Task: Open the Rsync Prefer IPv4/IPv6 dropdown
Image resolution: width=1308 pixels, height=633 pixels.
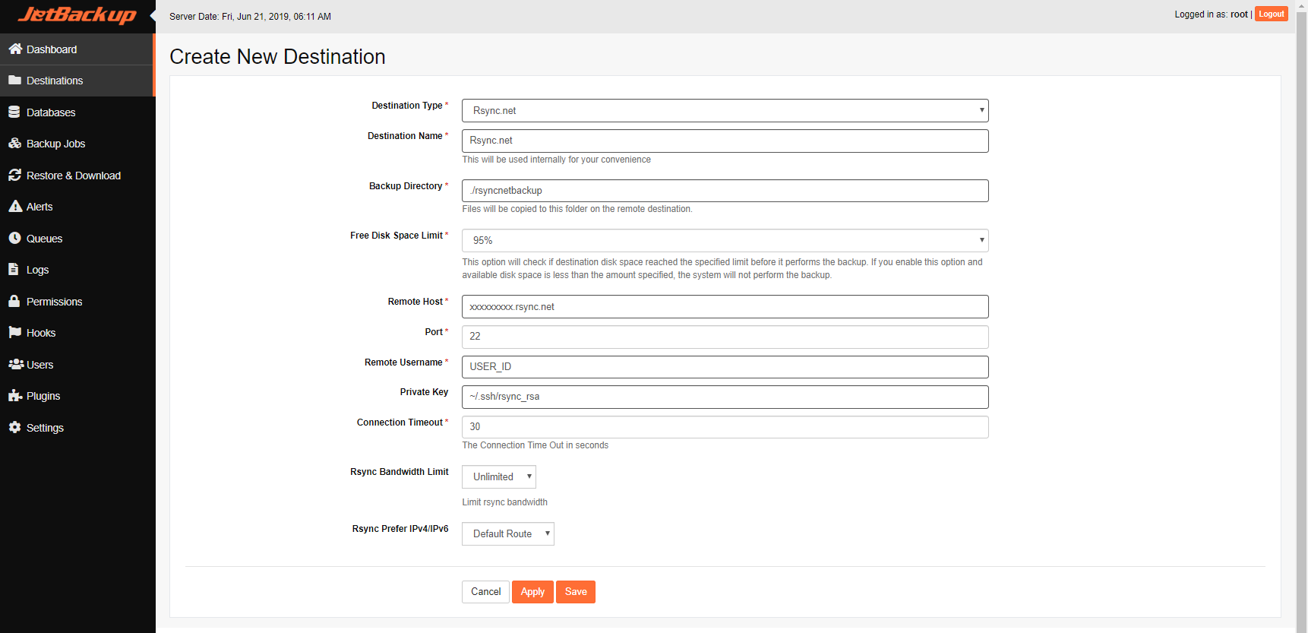Action: click(x=507, y=534)
